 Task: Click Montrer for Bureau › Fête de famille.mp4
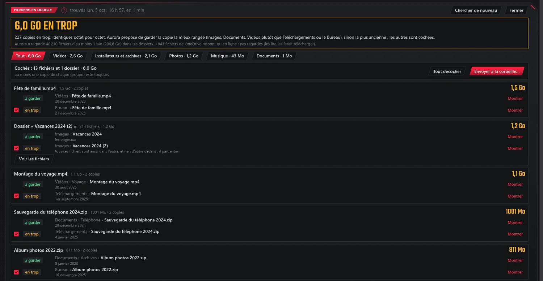tap(515, 110)
